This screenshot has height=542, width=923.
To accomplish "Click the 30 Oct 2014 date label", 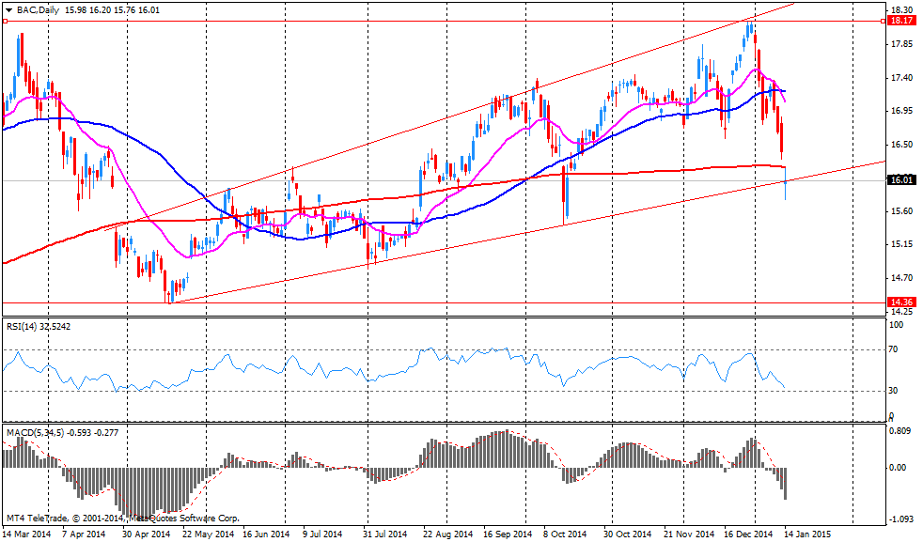I will (x=628, y=534).
